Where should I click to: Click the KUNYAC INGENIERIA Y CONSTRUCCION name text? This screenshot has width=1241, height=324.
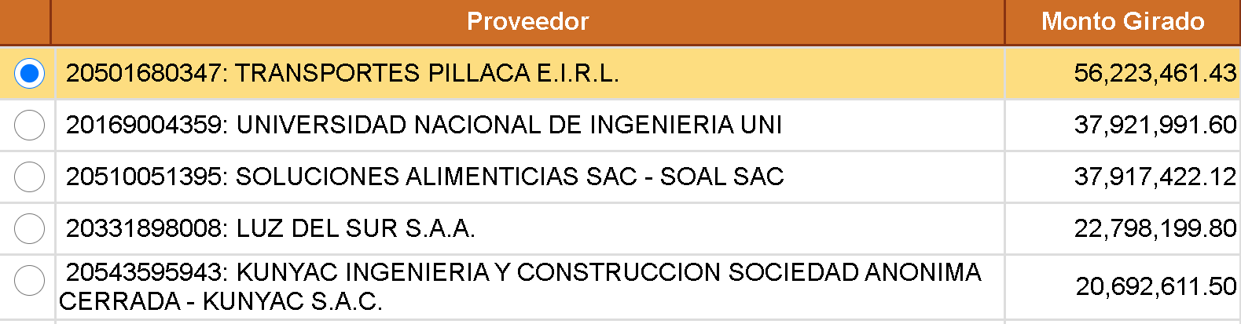(x=608, y=272)
